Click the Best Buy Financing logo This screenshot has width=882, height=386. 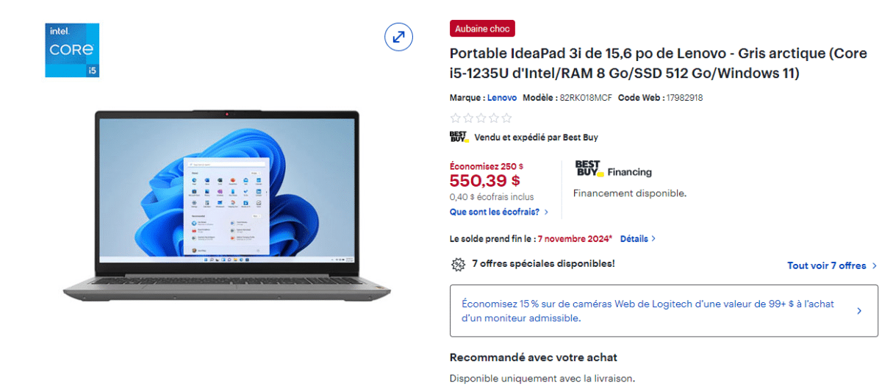[613, 169]
